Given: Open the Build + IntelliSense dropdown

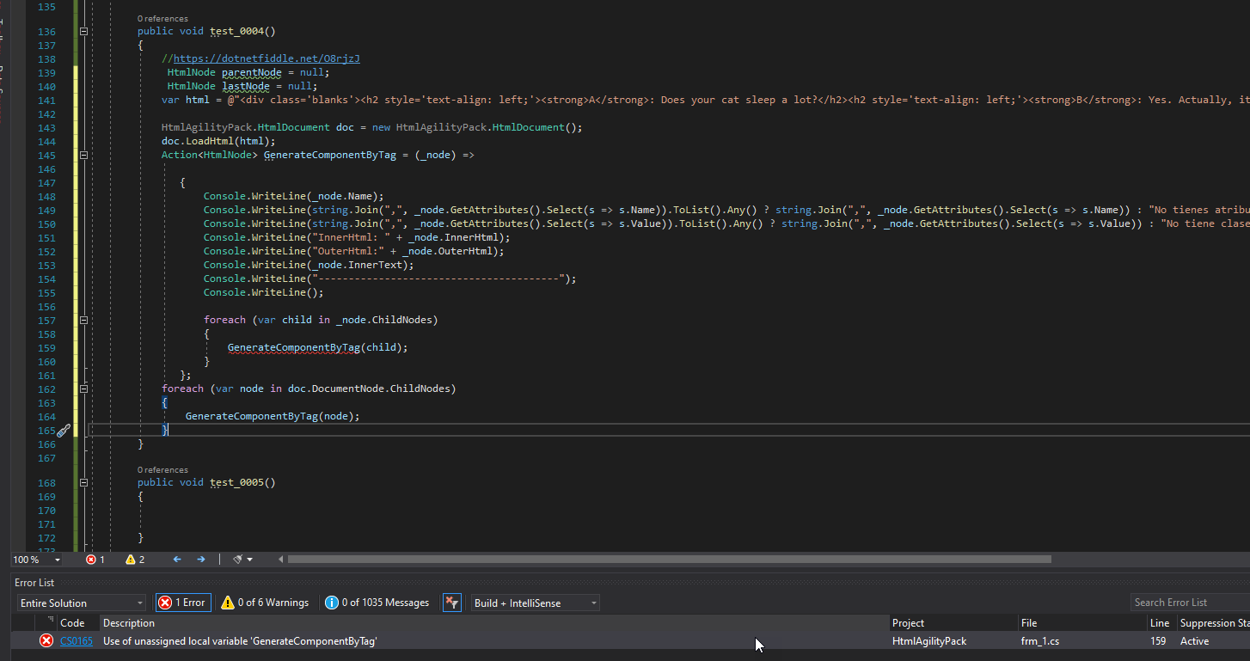Looking at the screenshot, I should click(535, 603).
